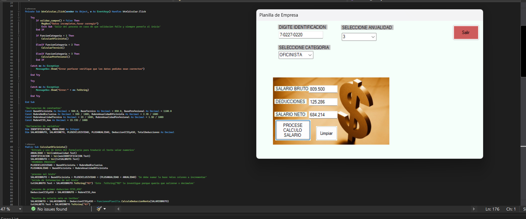
Task: Click the code cleanup broom icon
Action: pyautogui.click(x=99, y=209)
